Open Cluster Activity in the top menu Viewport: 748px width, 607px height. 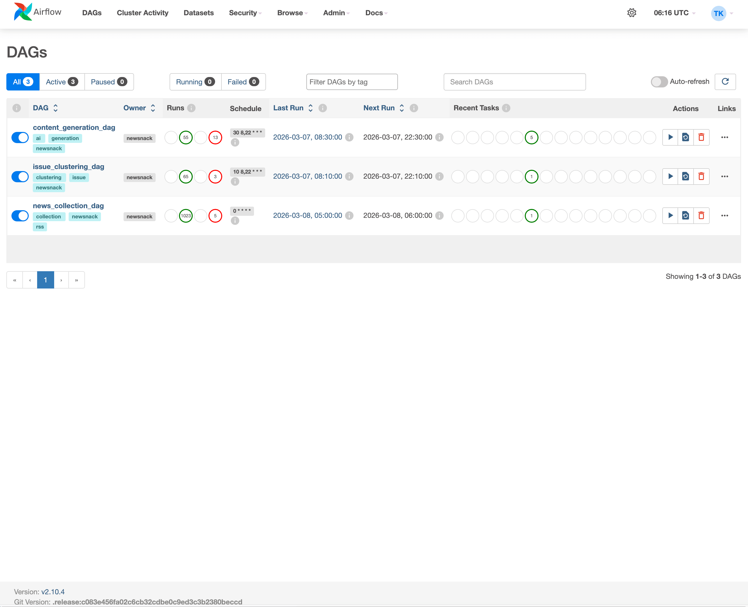[x=142, y=13]
